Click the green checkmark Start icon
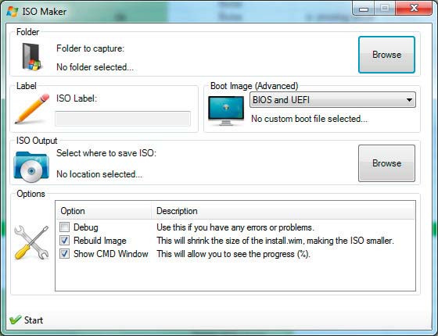 click(16, 320)
